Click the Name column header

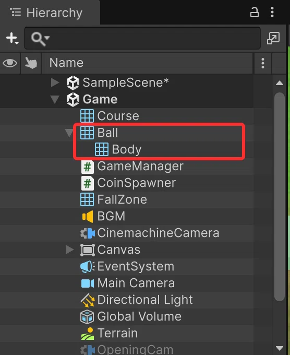[147, 63]
